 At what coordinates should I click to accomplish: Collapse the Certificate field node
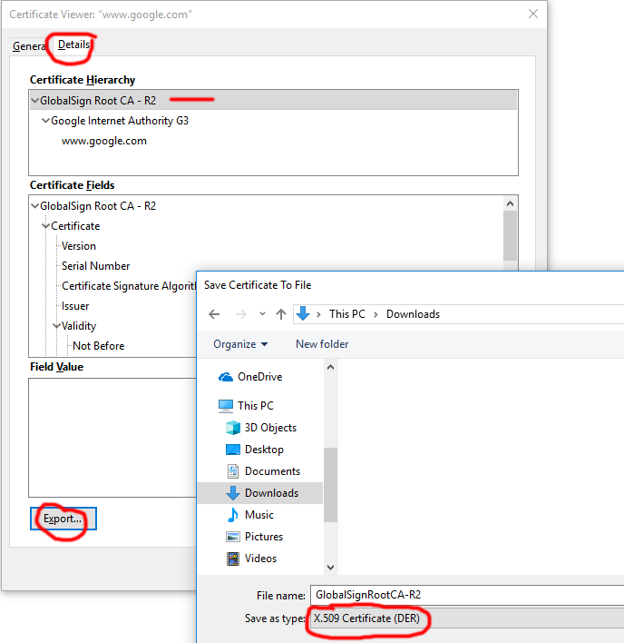46,226
